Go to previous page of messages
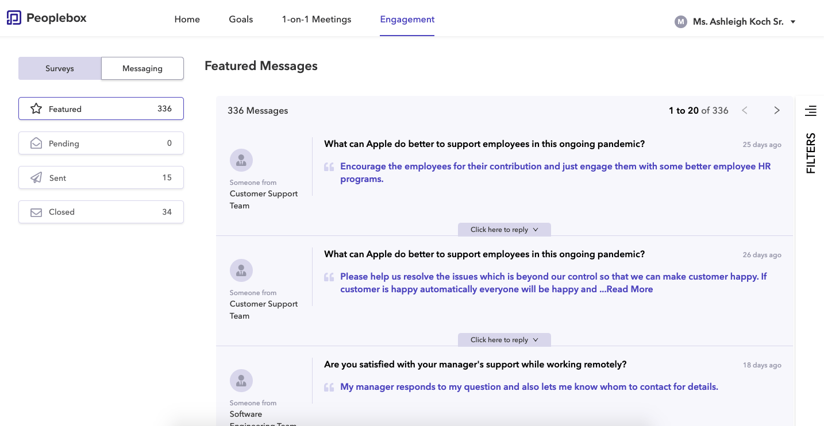Viewport: 824px width, 426px height. tap(745, 110)
